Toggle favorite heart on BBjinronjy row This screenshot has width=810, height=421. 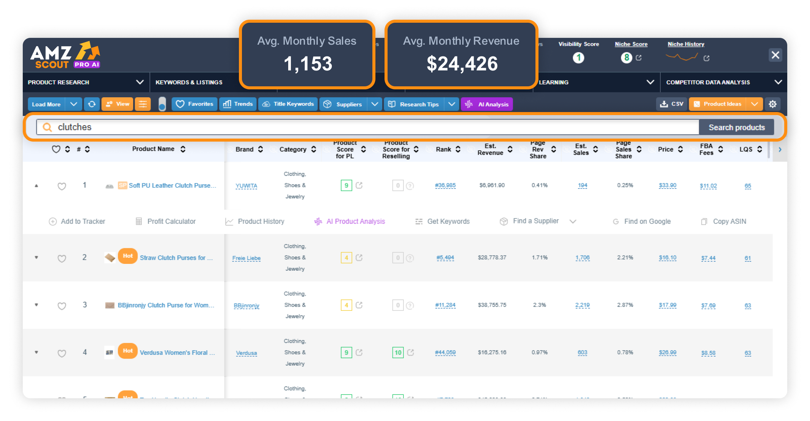click(x=62, y=306)
